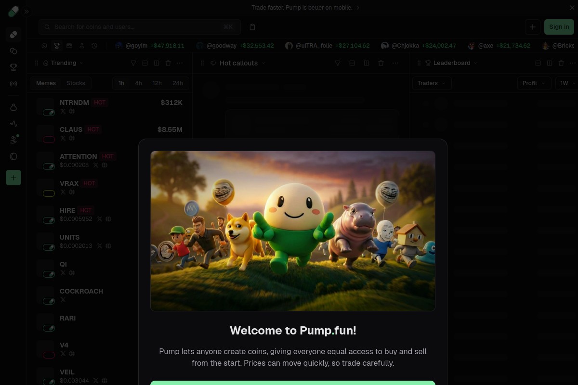Open the Trending panel's three-dot menu

click(180, 63)
